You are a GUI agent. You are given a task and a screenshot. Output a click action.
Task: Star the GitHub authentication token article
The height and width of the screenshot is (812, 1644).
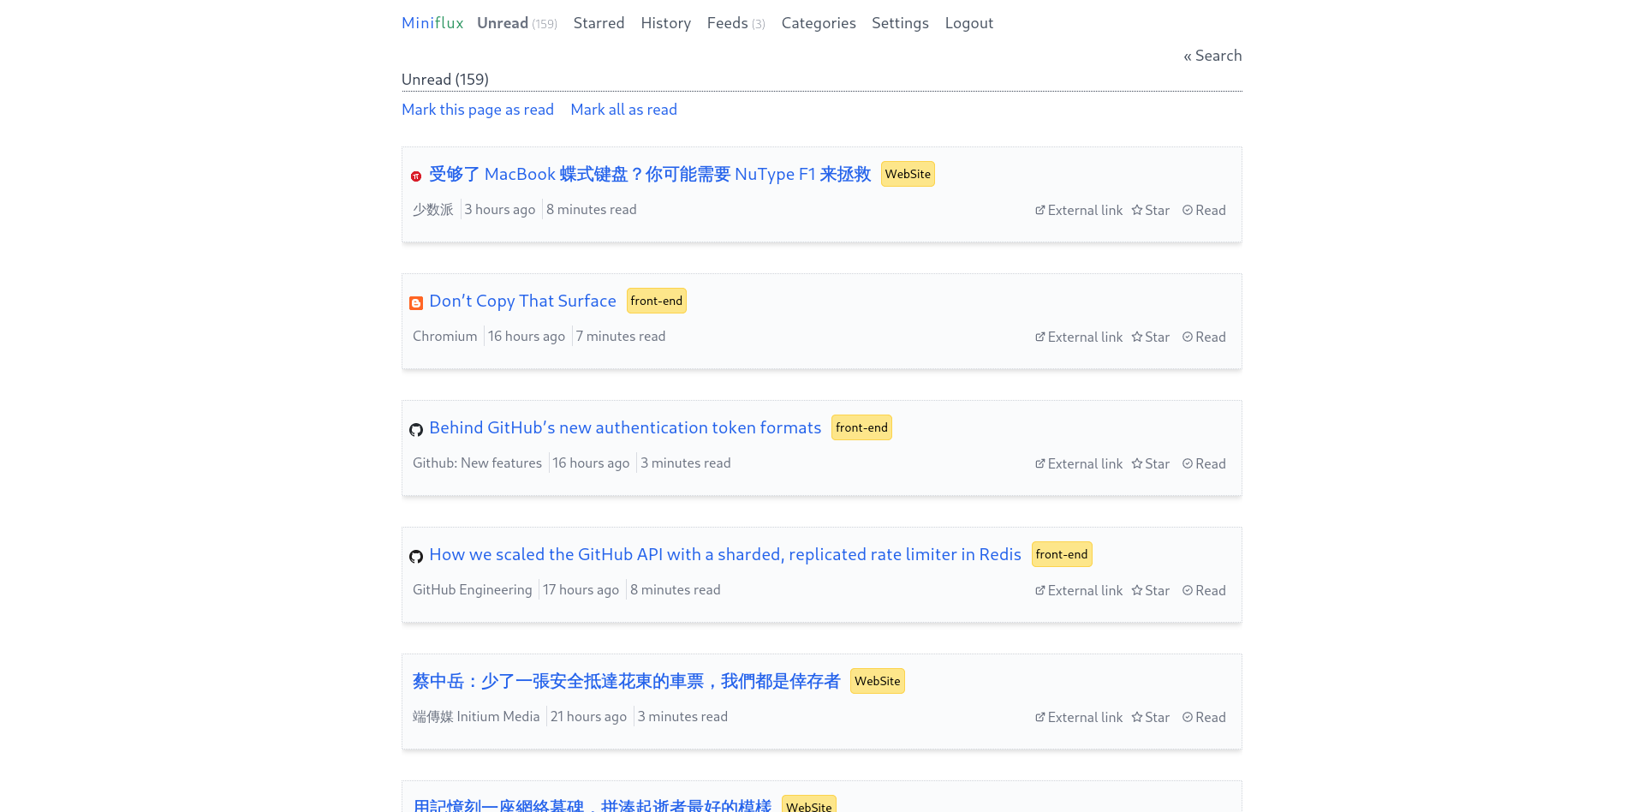tap(1150, 464)
